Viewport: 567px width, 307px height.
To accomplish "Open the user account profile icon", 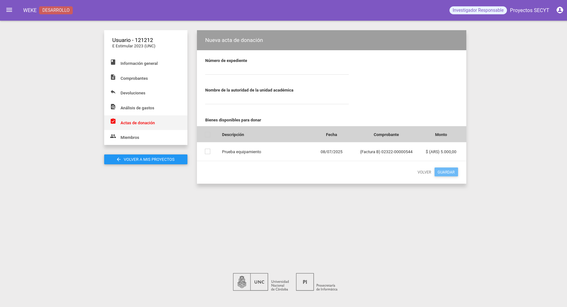I will (560, 10).
